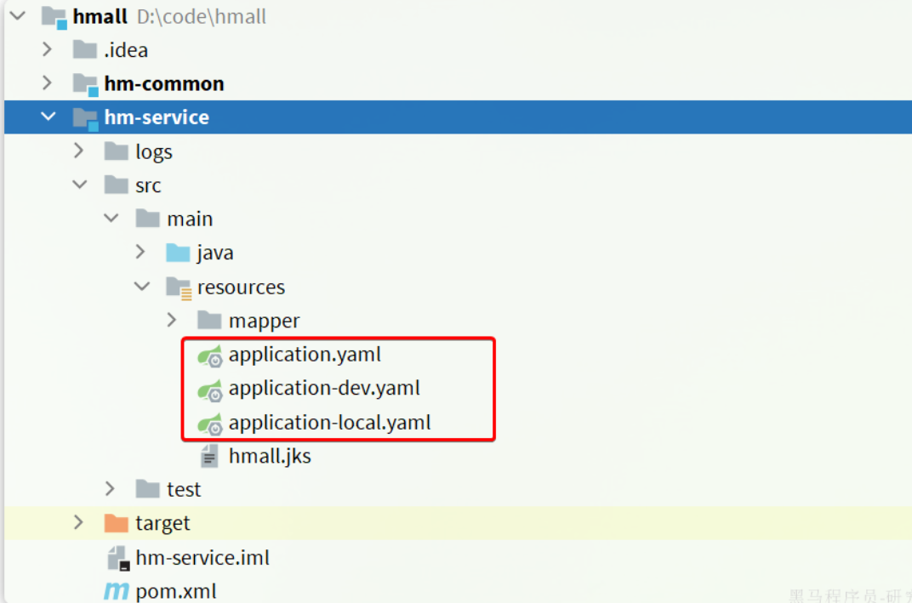Click the D:\code\hmall path text
This screenshot has height=603, width=912.
(x=202, y=17)
